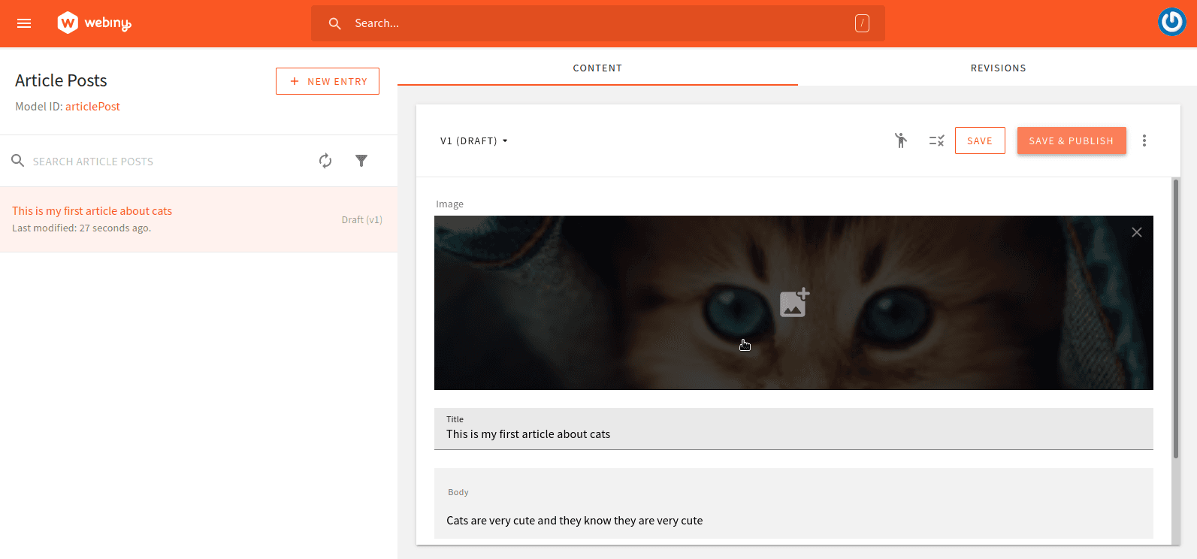Click the Webiny logo
Screen dimensions: 1197x559
(94, 23)
